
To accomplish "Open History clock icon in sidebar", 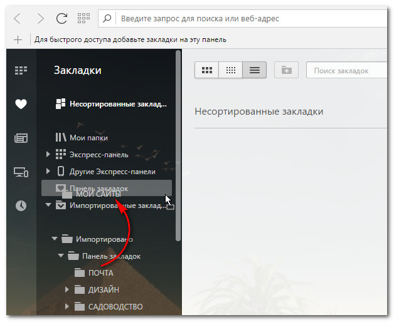I will point(21,206).
